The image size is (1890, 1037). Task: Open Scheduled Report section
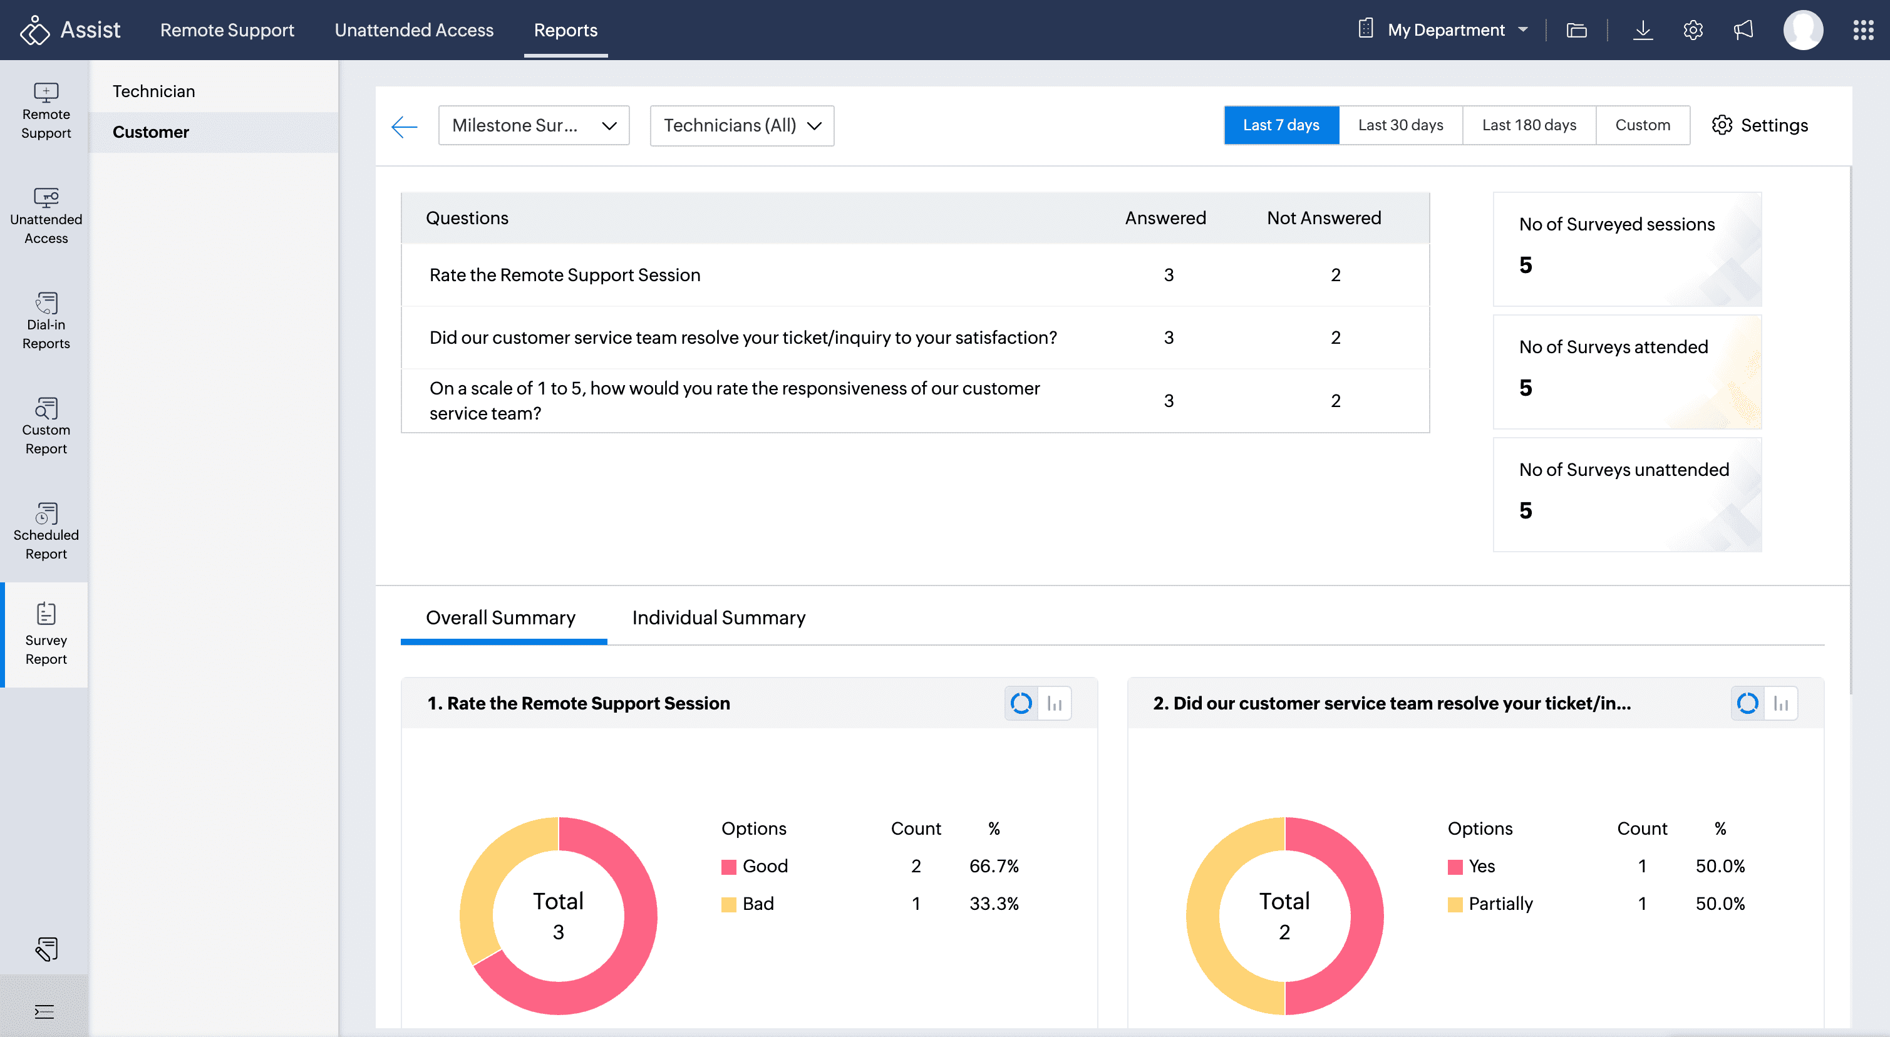[x=46, y=529]
